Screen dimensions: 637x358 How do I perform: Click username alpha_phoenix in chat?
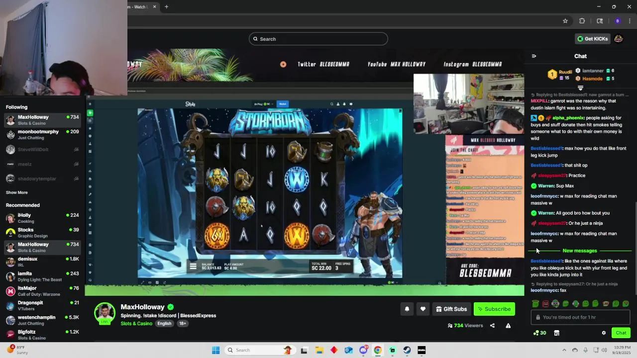click(569, 118)
